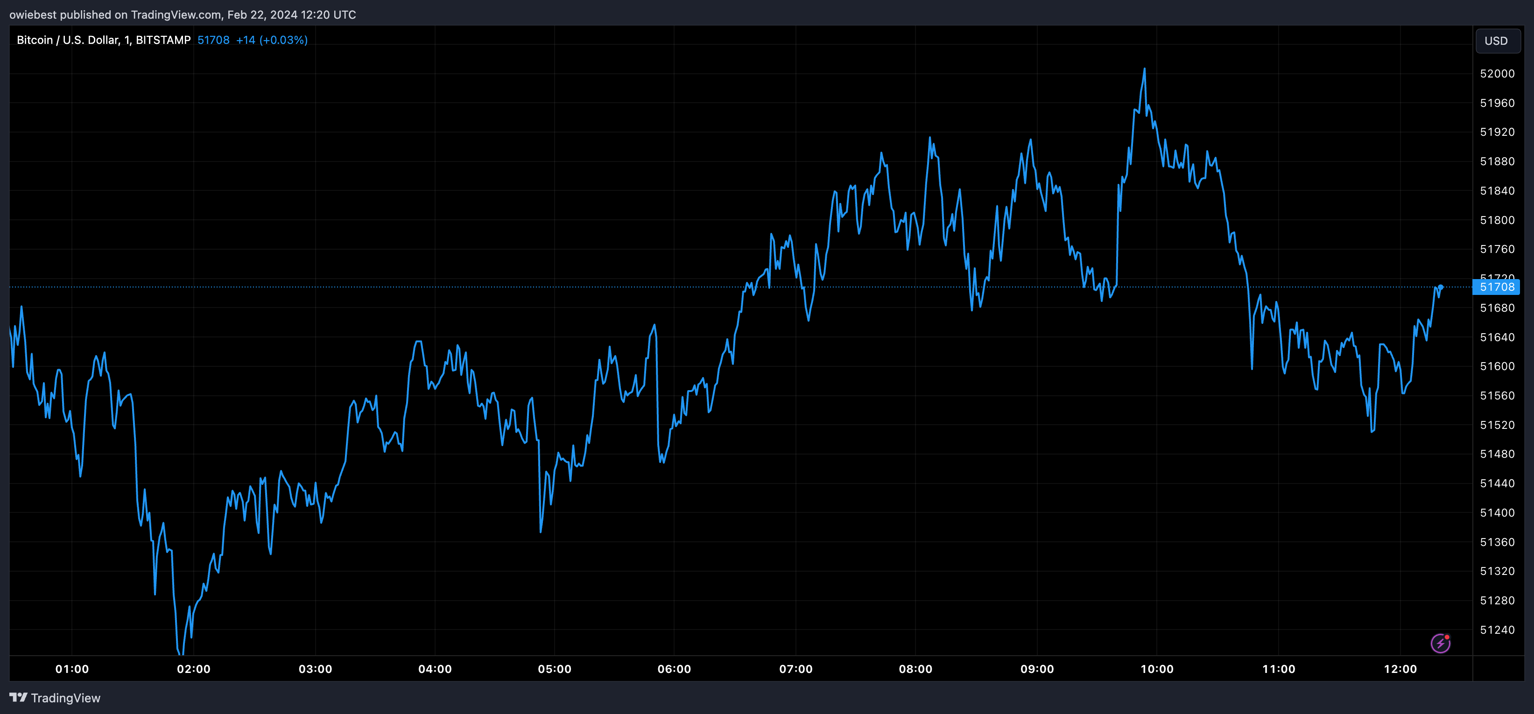Click the 51600 price axis label
Screen dimensions: 1534x714
click(1497, 366)
